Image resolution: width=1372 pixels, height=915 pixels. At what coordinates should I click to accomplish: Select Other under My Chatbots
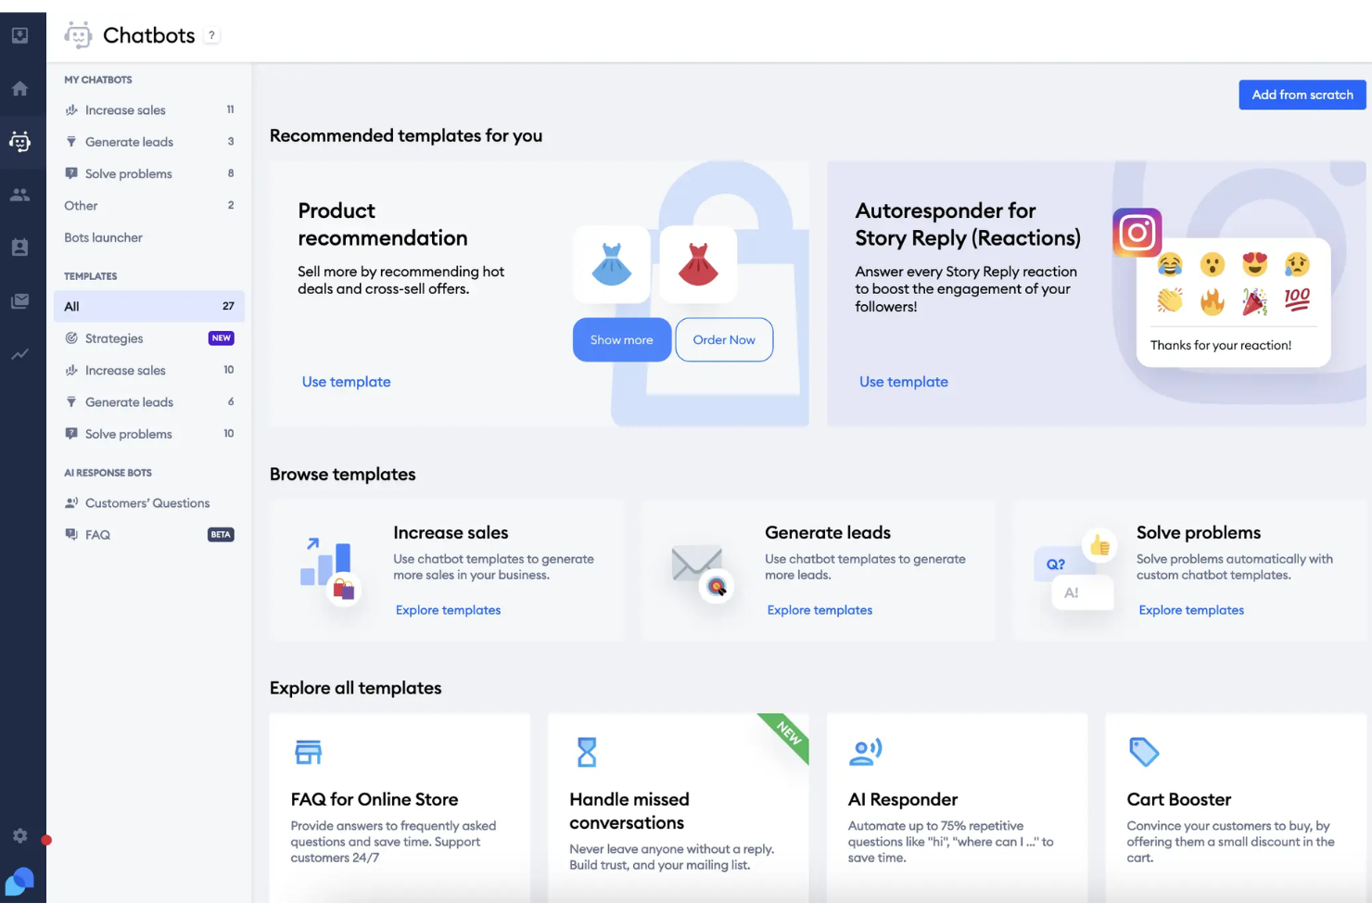click(x=81, y=205)
